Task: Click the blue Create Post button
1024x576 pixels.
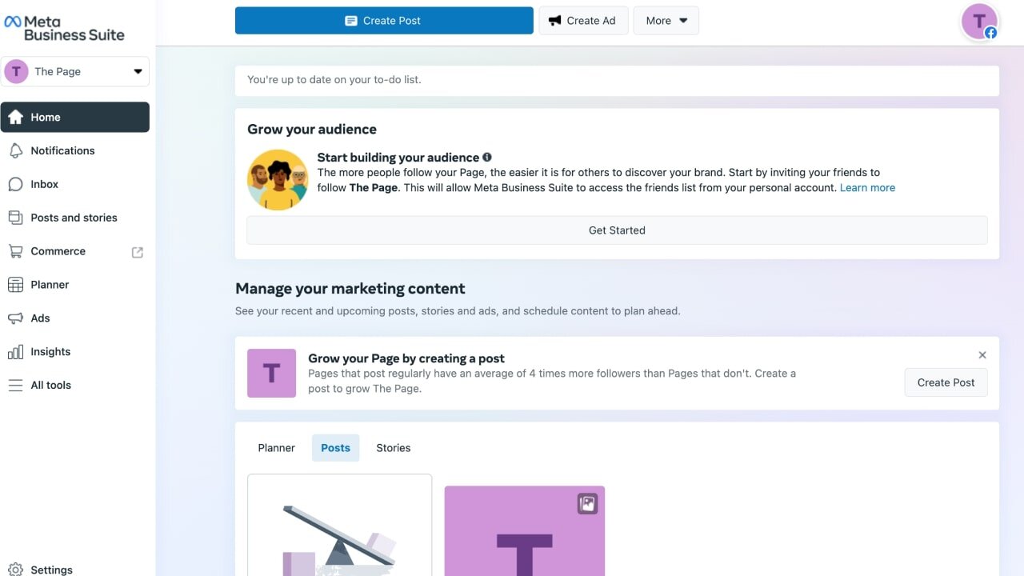Action: [x=384, y=21]
